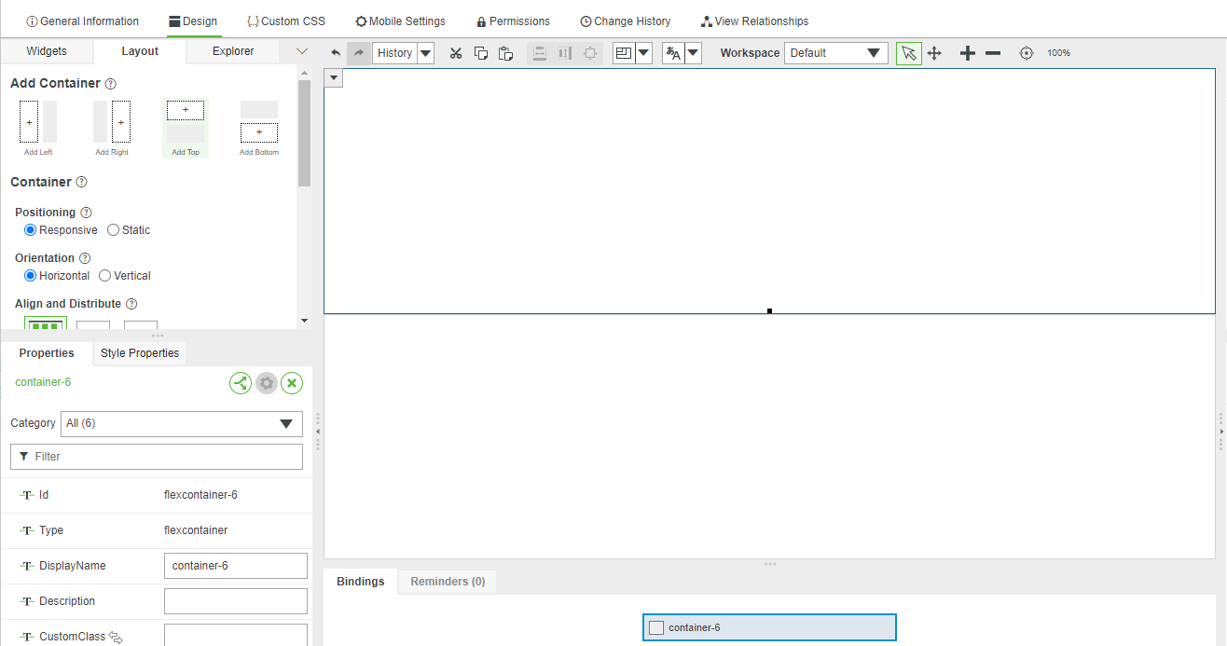1227x646 pixels.
Task: Open Change History
Action: (625, 20)
